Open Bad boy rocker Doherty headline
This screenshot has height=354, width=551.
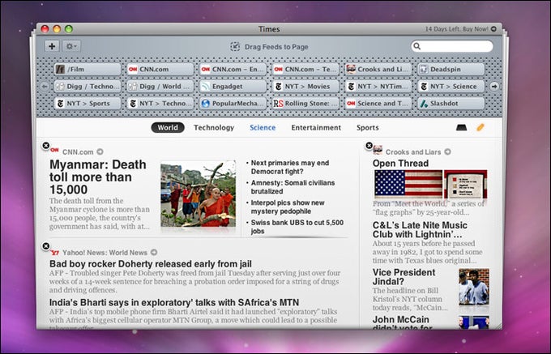[151, 264]
